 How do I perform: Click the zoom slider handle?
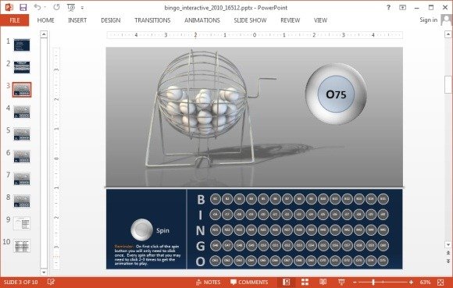[373, 282]
